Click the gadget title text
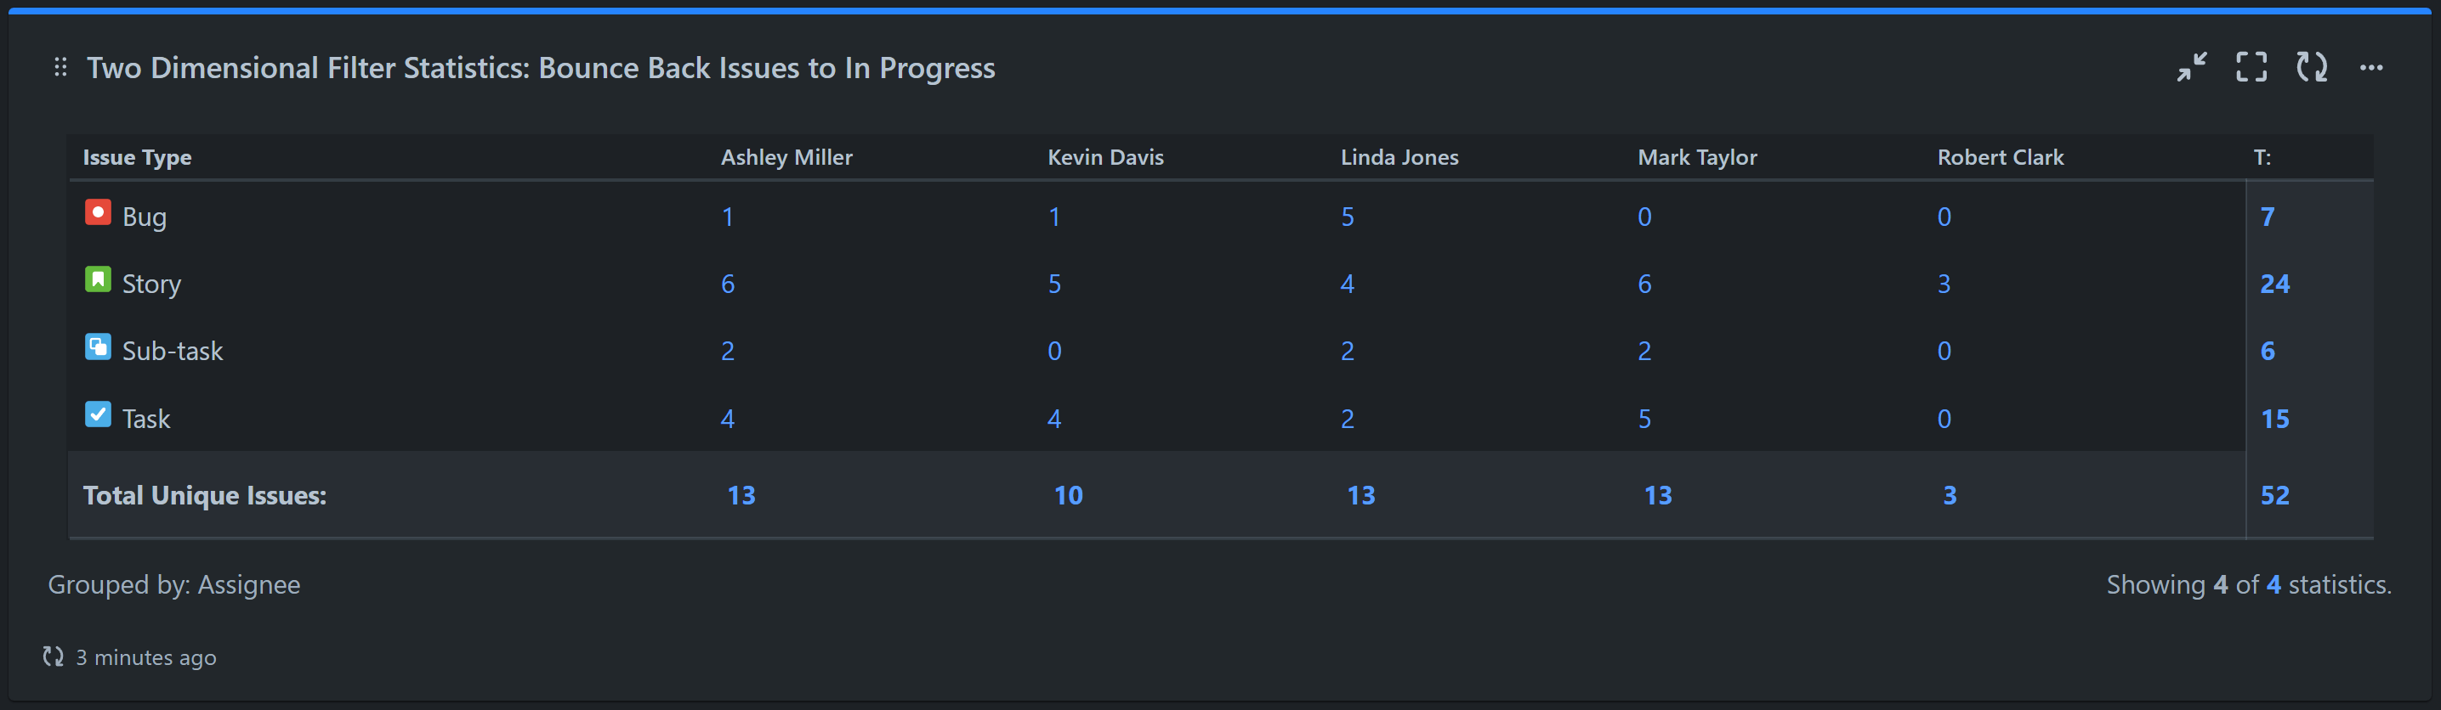This screenshot has height=710, width=2441. (x=541, y=67)
